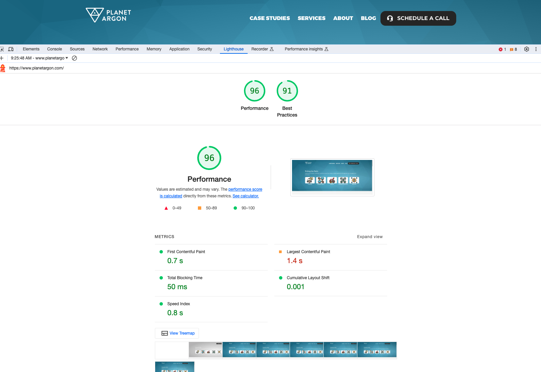The image size is (541, 372).
Task: Click the gray partially loaded filmstrip frame
Action: pyautogui.click(x=206, y=350)
